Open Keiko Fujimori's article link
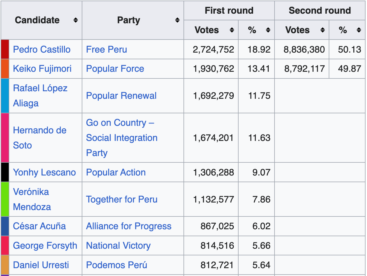 [x=42, y=69]
